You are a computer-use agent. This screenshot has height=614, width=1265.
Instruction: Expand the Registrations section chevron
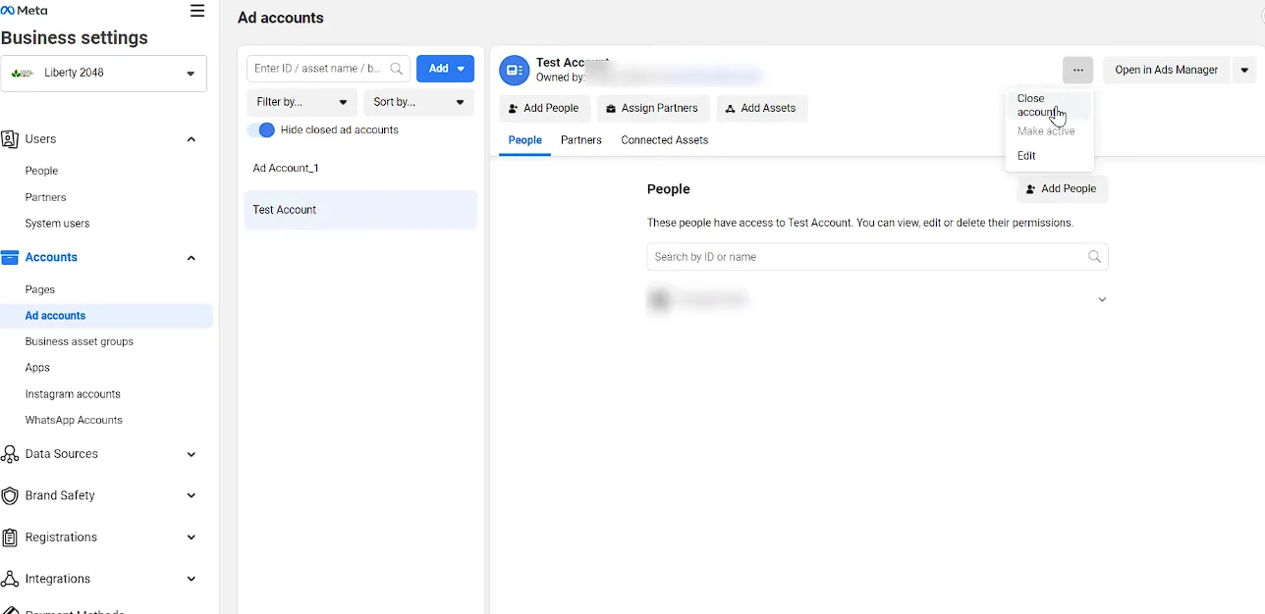pyautogui.click(x=192, y=537)
